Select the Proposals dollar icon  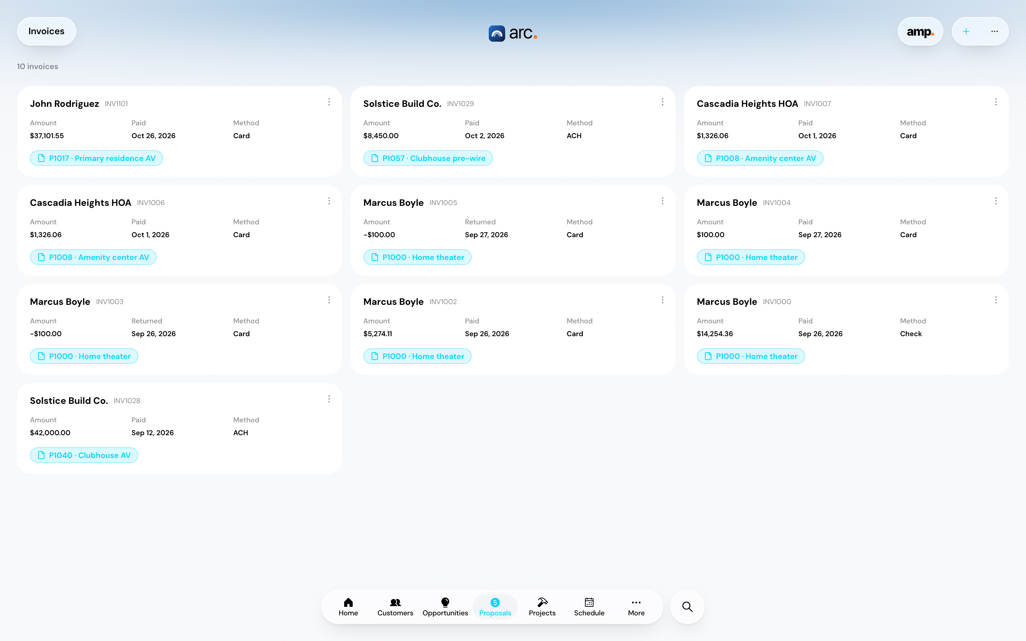pyautogui.click(x=495, y=603)
